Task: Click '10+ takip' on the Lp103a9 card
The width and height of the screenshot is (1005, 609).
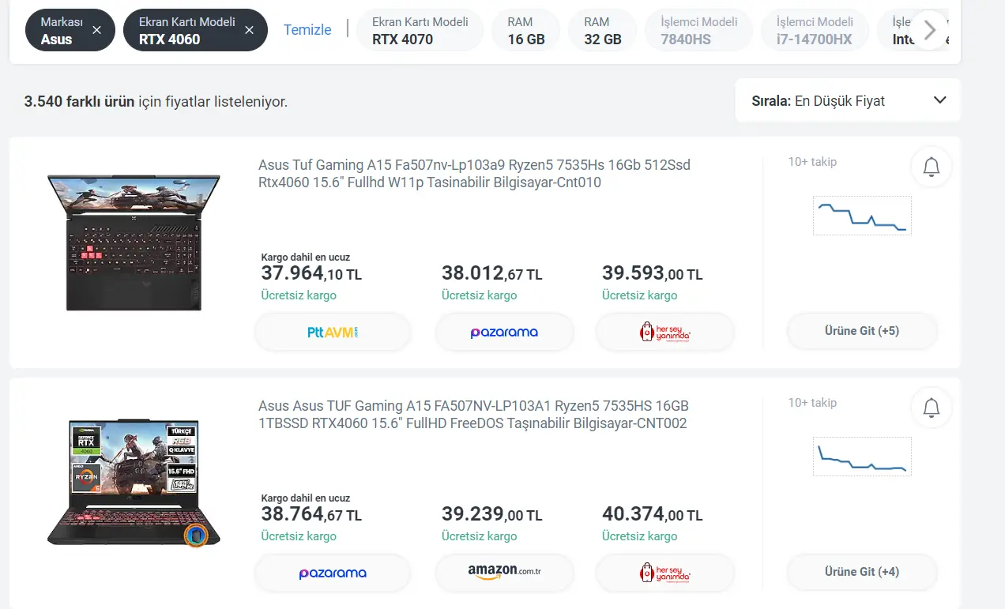Action: coord(812,161)
